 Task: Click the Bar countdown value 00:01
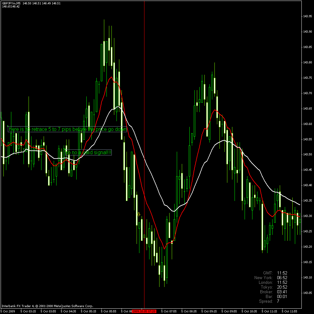(282, 296)
